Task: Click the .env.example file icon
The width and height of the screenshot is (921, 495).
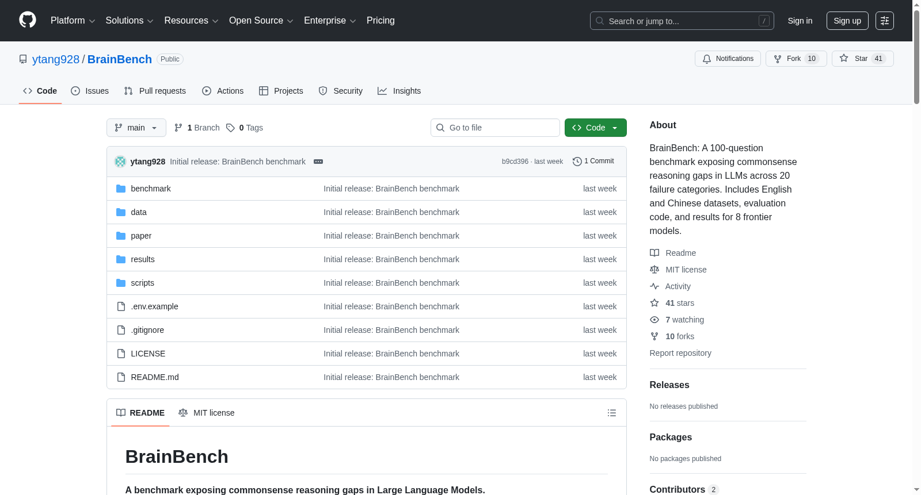Action: (x=121, y=306)
